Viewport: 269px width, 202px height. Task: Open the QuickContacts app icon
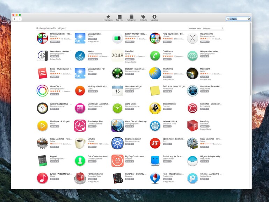(80, 161)
